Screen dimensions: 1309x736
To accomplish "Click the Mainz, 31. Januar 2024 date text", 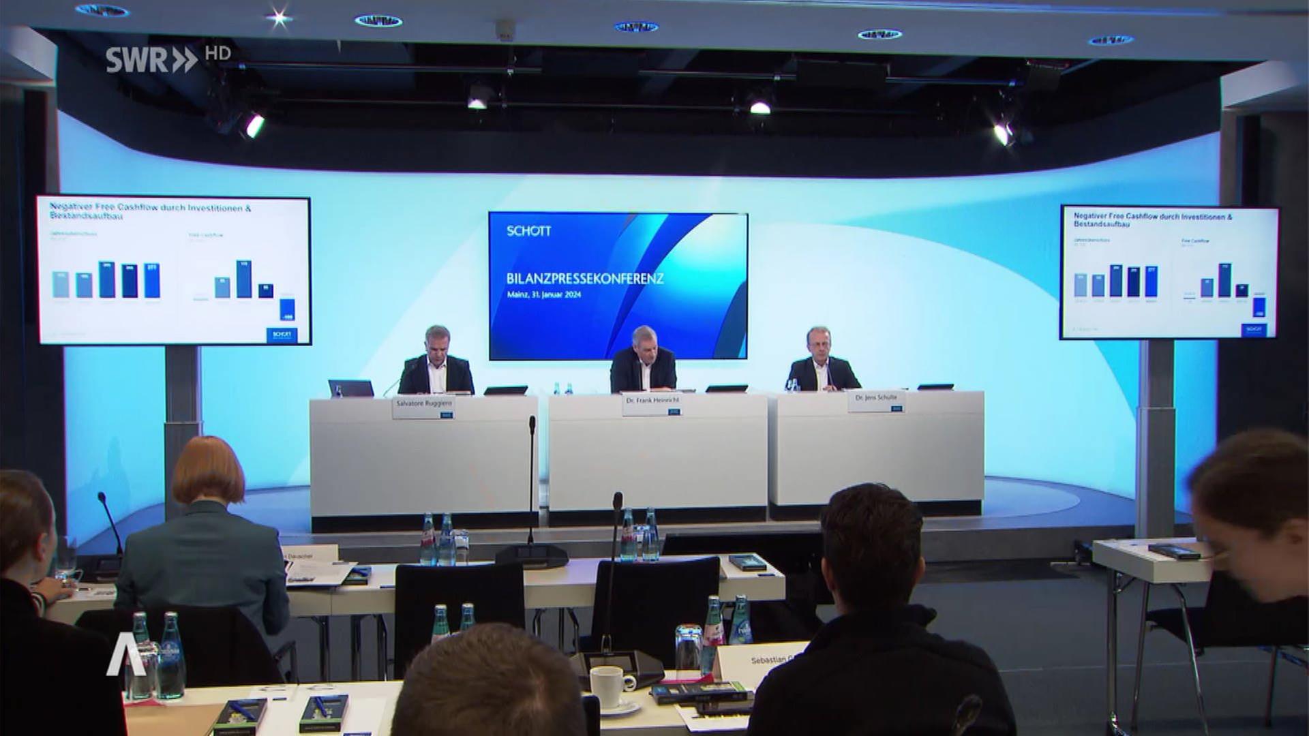I will 544,295.
